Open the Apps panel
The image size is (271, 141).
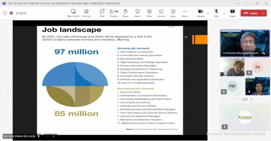(x=173, y=13)
